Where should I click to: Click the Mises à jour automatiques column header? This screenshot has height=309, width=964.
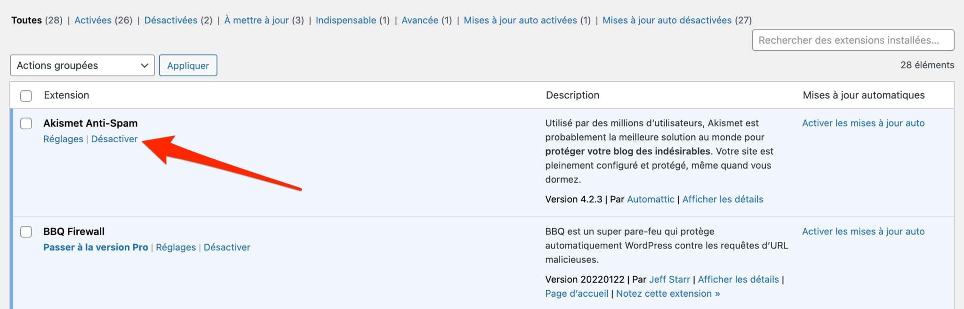tap(864, 95)
